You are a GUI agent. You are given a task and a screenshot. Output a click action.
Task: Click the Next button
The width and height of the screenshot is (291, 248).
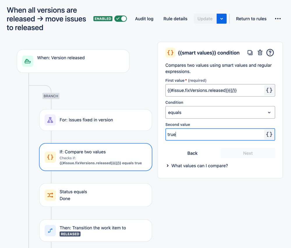tap(248, 153)
